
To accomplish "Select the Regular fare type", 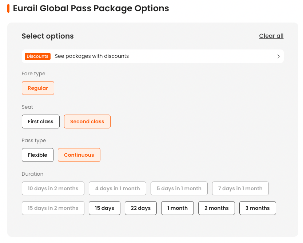I will [38, 88].
